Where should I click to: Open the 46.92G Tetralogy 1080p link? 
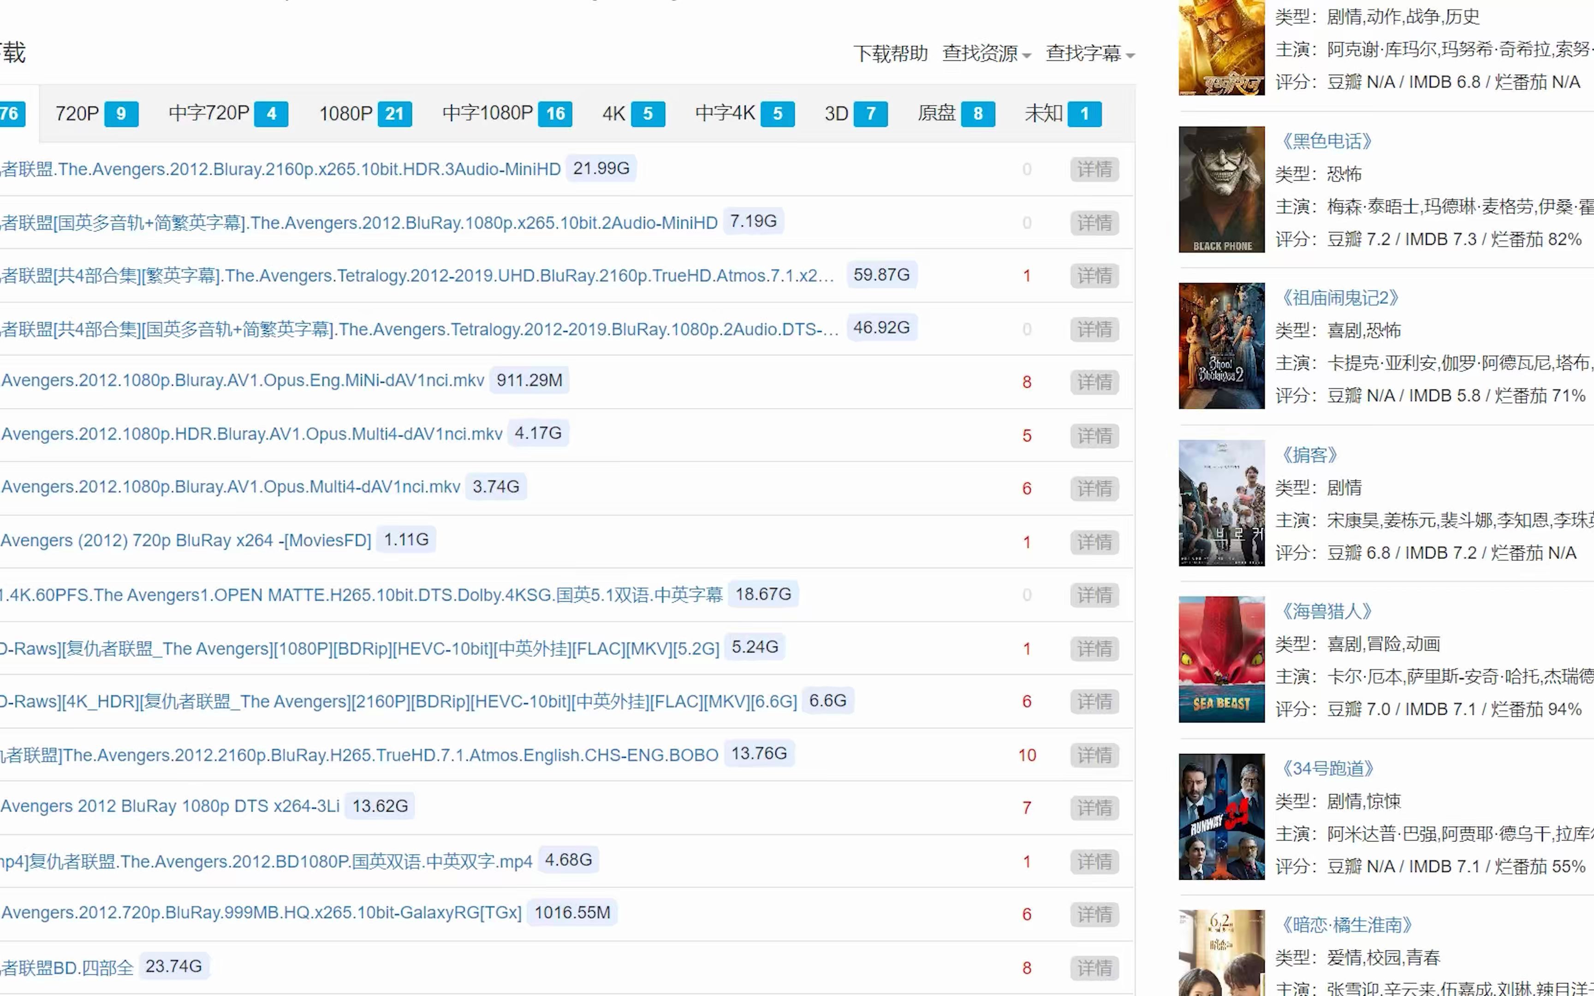pos(420,329)
